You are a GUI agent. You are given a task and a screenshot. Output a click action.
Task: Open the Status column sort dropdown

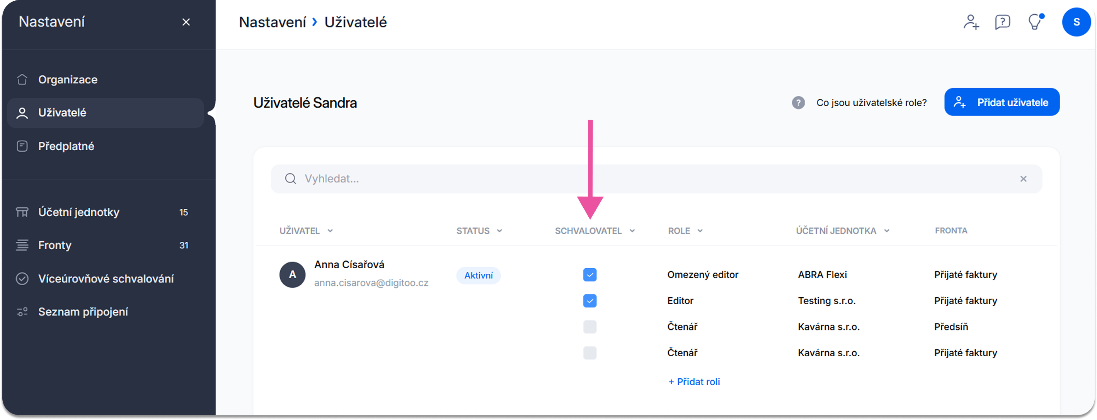(x=499, y=231)
